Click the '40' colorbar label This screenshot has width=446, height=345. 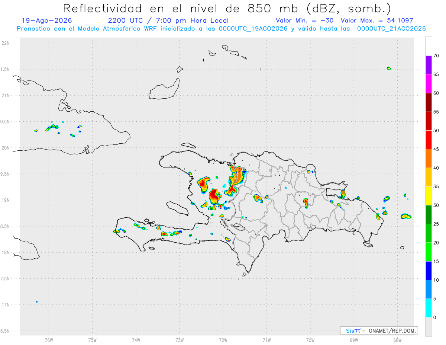pos(436,168)
